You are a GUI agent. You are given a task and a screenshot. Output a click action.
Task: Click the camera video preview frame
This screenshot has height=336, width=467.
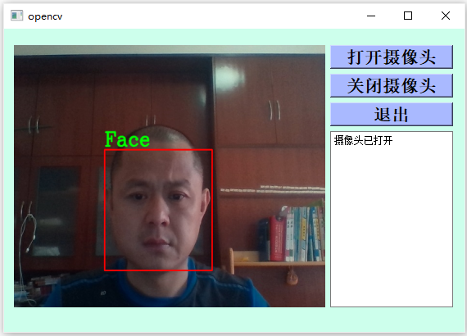(x=170, y=176)
